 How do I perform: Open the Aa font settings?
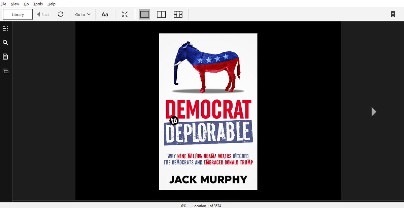pyautogui.click(x=105, y=14)
